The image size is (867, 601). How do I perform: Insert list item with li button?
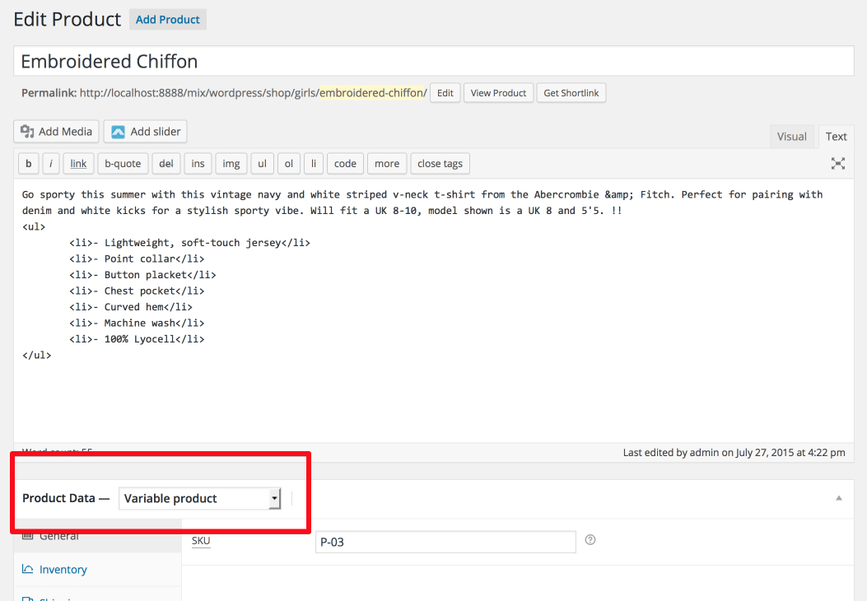tap(314, 164)
